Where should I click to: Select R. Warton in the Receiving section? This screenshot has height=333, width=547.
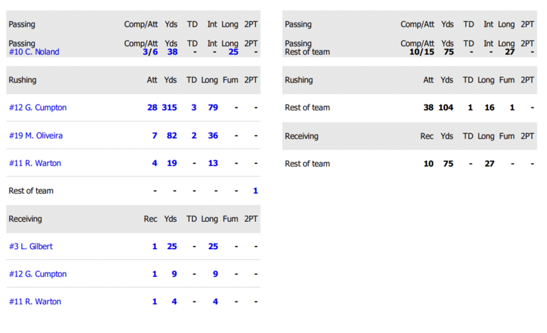click(35, 302)
